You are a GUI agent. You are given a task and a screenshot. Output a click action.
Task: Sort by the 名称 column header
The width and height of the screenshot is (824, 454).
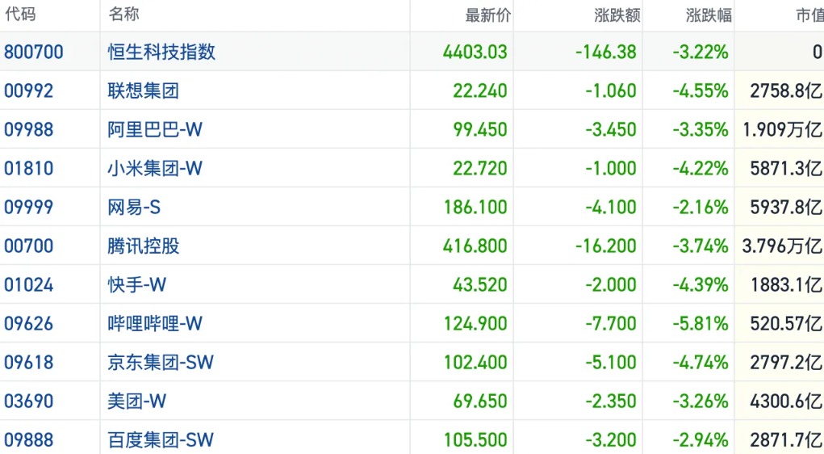[124, 15]
